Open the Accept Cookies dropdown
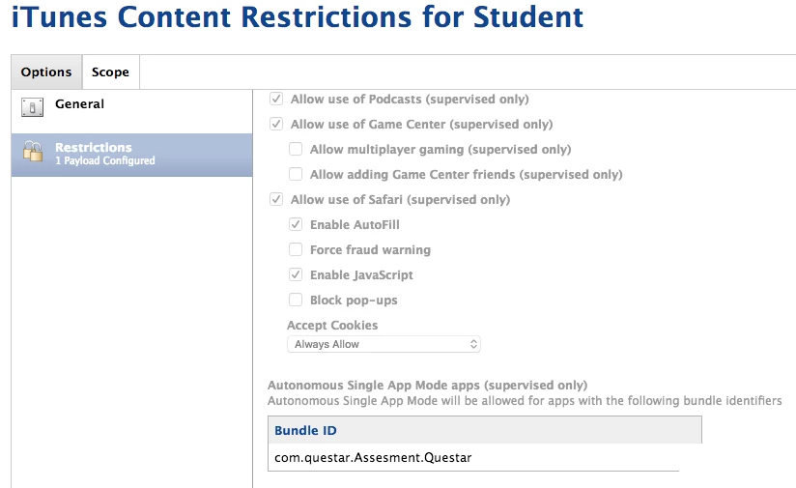 (384, 344)
